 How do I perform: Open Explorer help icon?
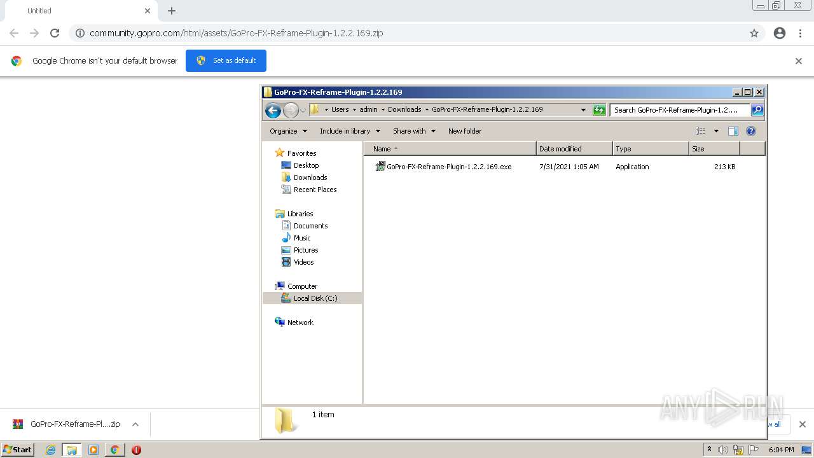point(751,131)
